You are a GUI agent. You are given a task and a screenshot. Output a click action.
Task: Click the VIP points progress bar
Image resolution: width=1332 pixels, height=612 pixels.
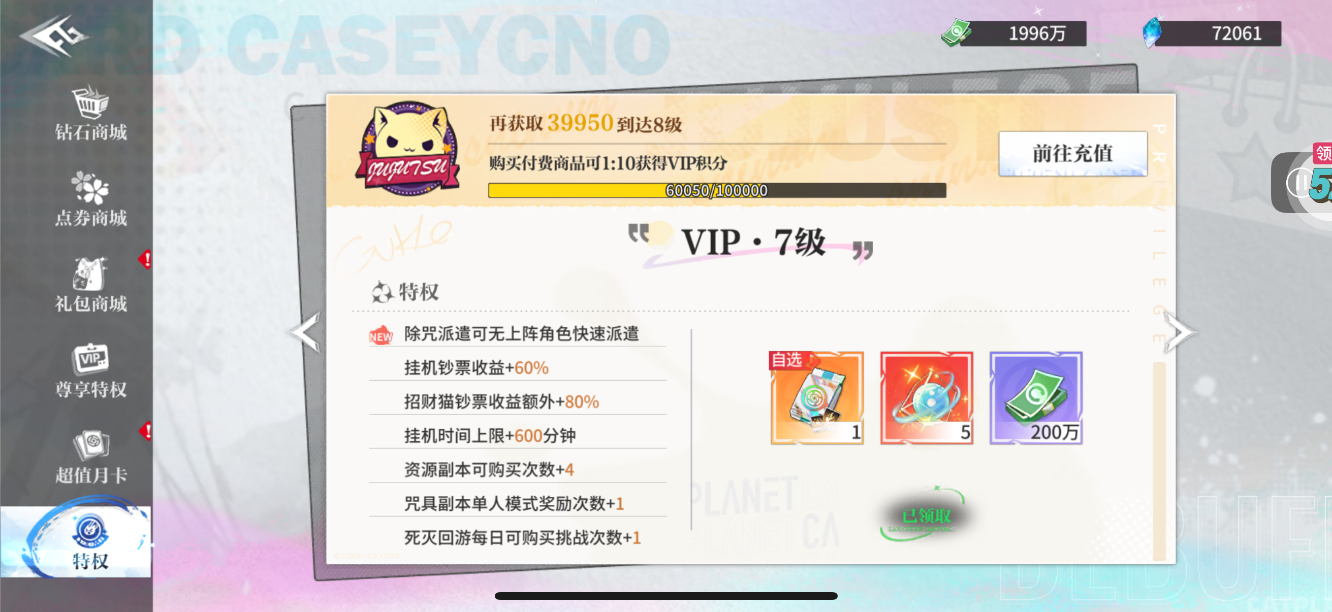click(717, 190)
